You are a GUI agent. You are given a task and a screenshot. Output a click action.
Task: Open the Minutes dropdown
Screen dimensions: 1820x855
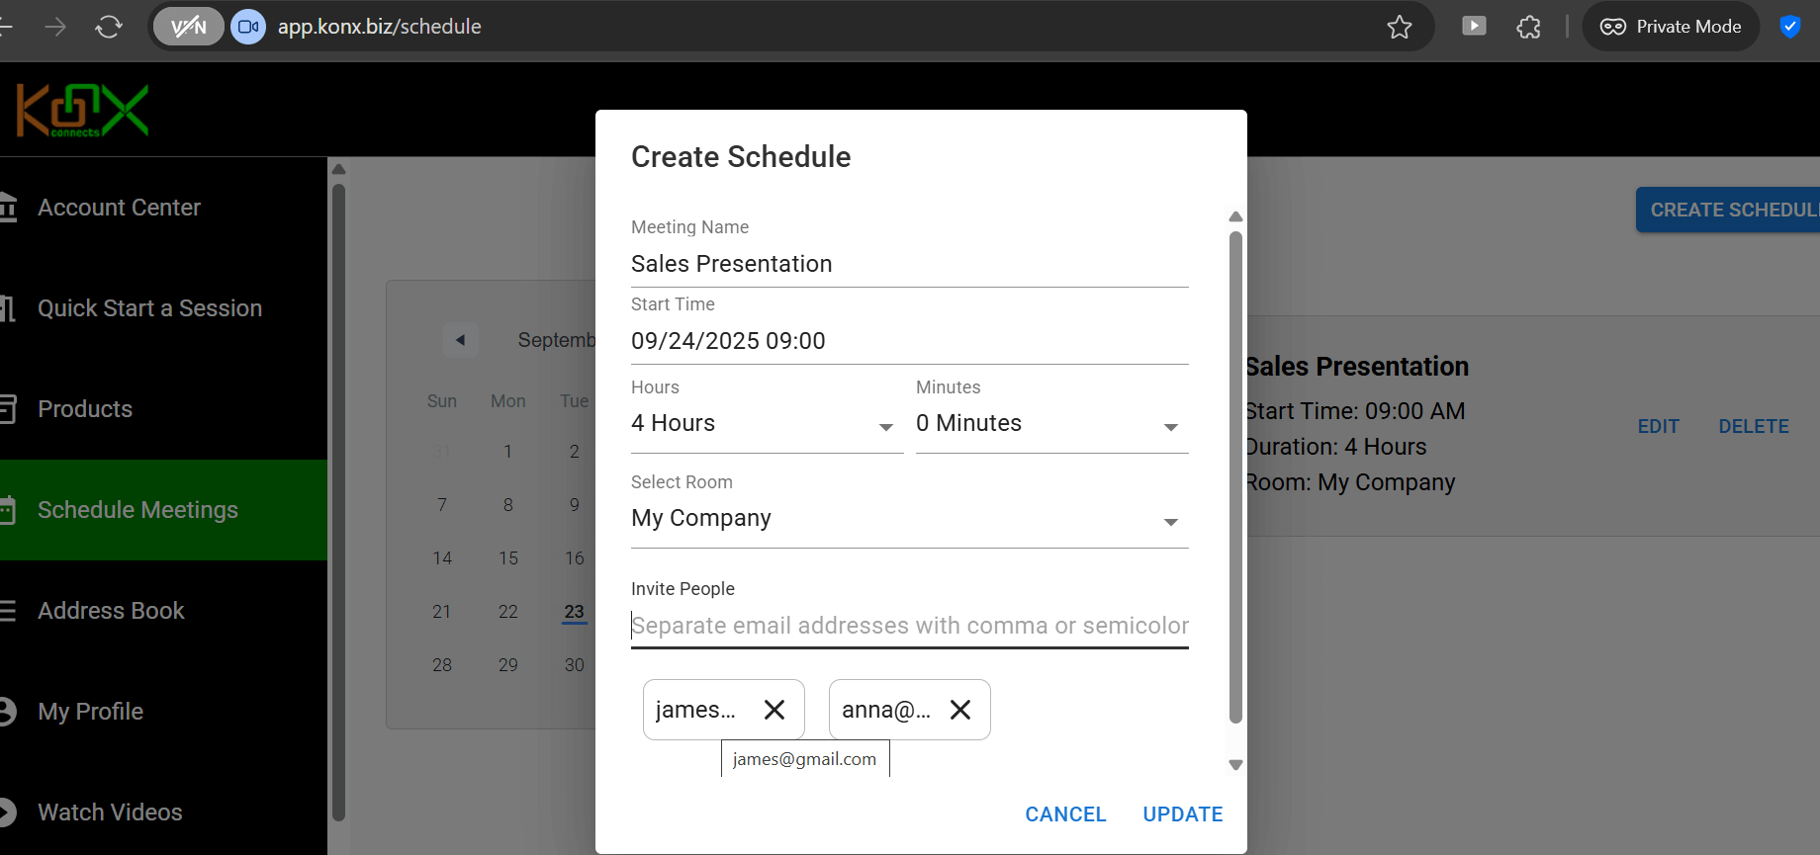pyautogui.click(x=1051, y=424)
